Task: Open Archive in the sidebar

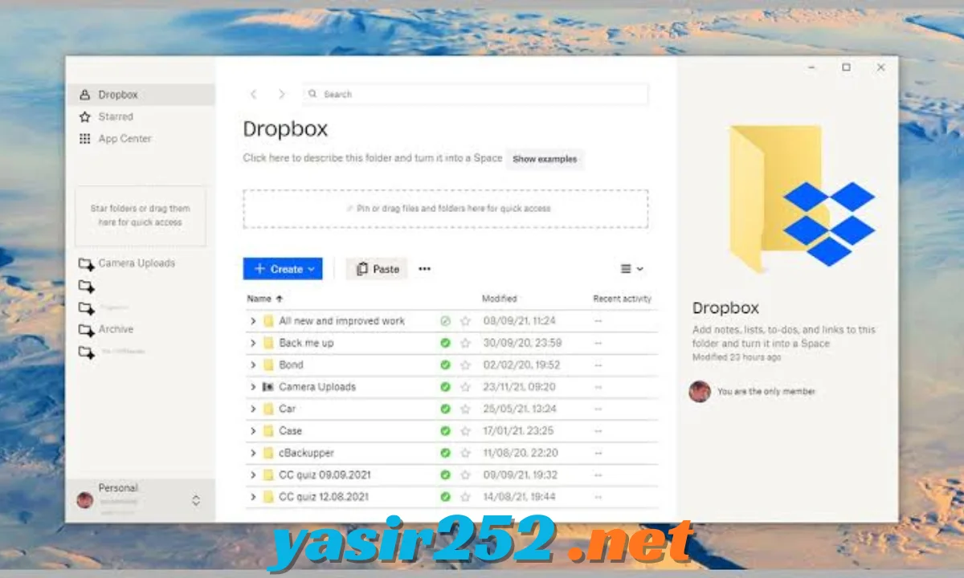Action: (x=106, y=329)
